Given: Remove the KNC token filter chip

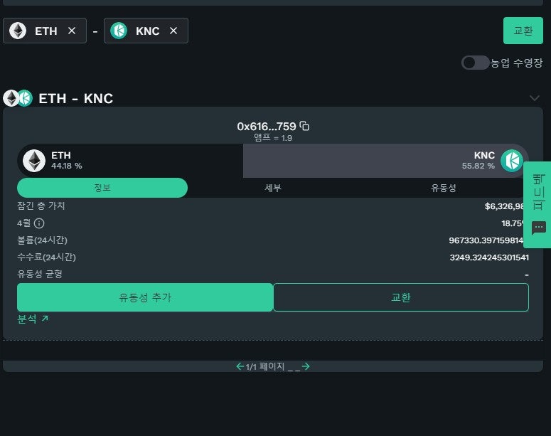Looking at the screenshot, I should click(x=173, y=31).
